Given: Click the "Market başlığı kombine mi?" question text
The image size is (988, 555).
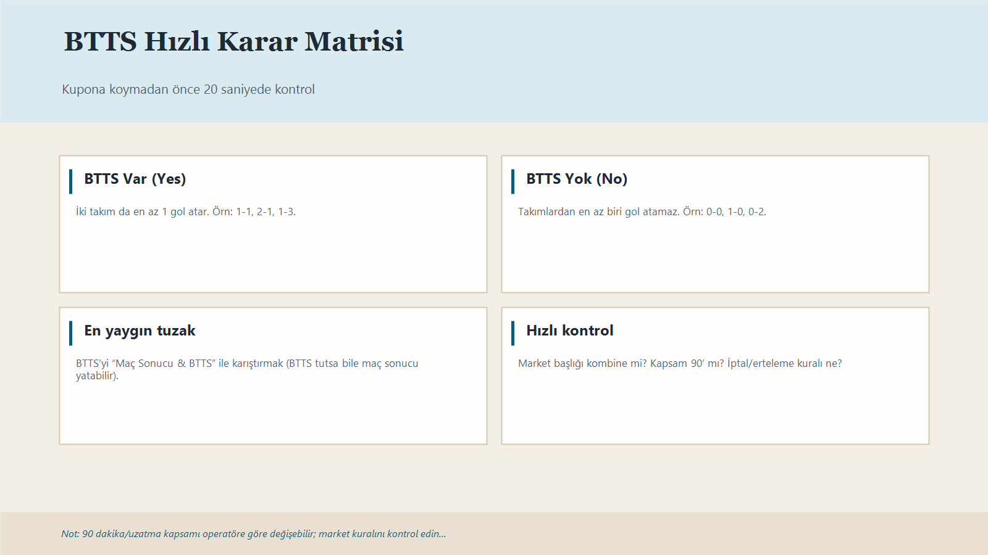Looking at the screenshot, I should pos(580,363).
